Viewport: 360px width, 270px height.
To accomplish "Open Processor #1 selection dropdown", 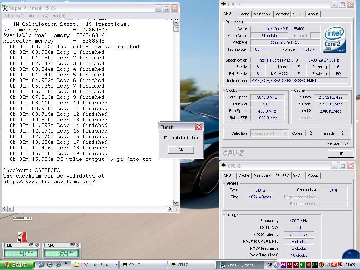I will pos(285,133).
